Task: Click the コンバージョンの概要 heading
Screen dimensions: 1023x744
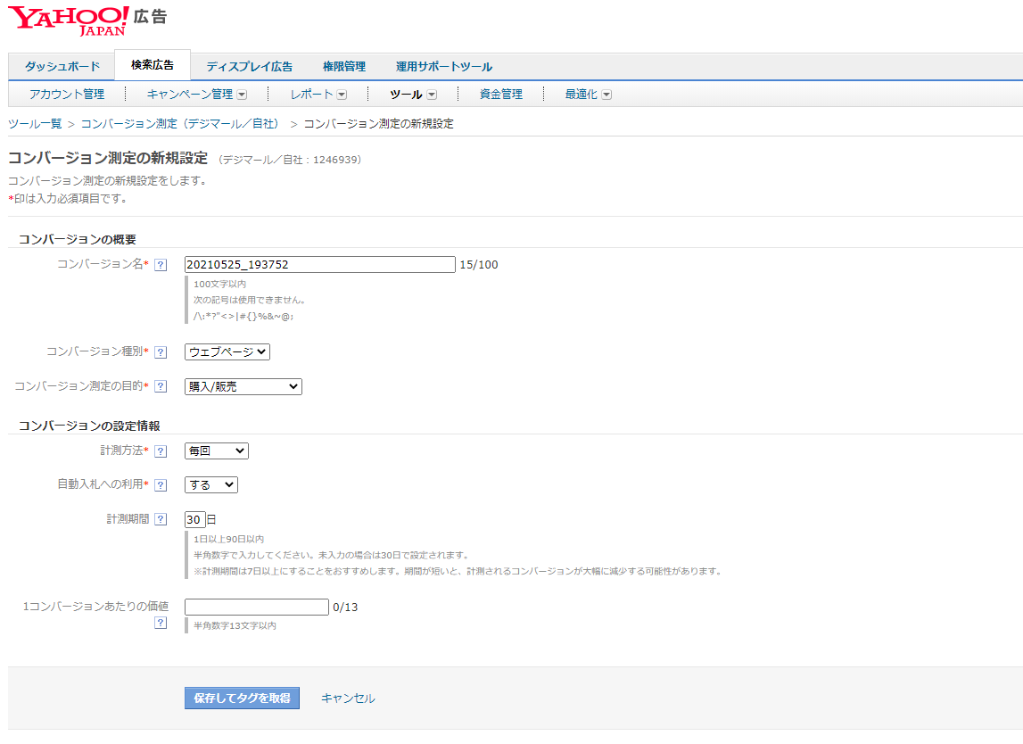Action: 77,239
